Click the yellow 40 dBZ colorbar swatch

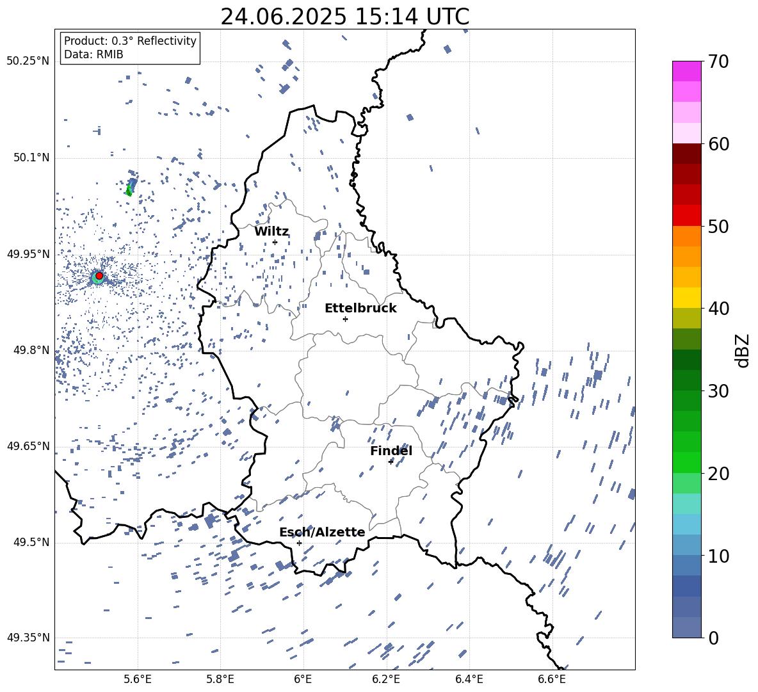coord(686,298)
